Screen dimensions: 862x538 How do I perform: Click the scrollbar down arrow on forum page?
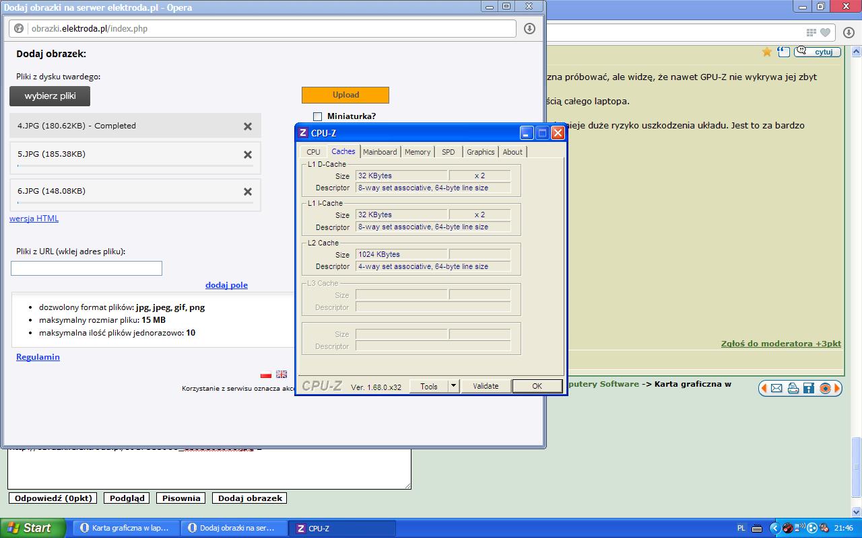857,512
